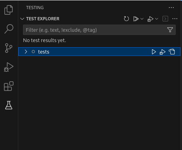Collapse the Test Explorer section
Image resolution: width=182 pixels, height=150 pixels.
[x=22, y=19]
